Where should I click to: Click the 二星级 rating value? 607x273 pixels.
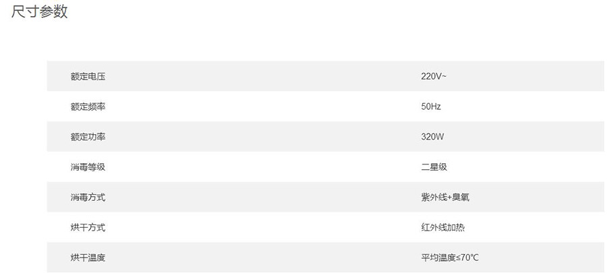434,167
